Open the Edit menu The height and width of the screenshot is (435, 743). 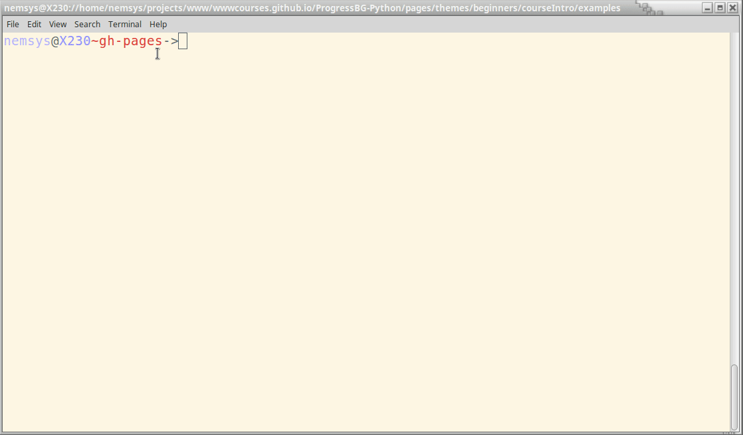coord(34,24)
